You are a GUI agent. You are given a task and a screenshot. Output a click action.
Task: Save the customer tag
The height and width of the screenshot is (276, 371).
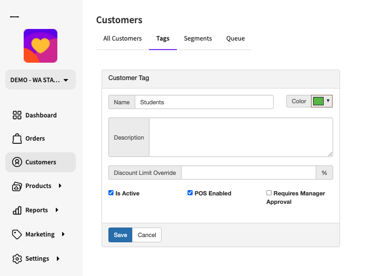(x=120, y=235)
